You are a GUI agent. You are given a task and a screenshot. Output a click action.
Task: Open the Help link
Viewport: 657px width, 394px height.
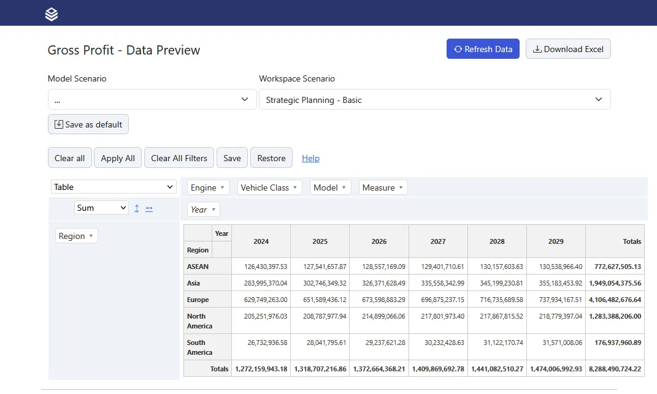click(310, 158)
